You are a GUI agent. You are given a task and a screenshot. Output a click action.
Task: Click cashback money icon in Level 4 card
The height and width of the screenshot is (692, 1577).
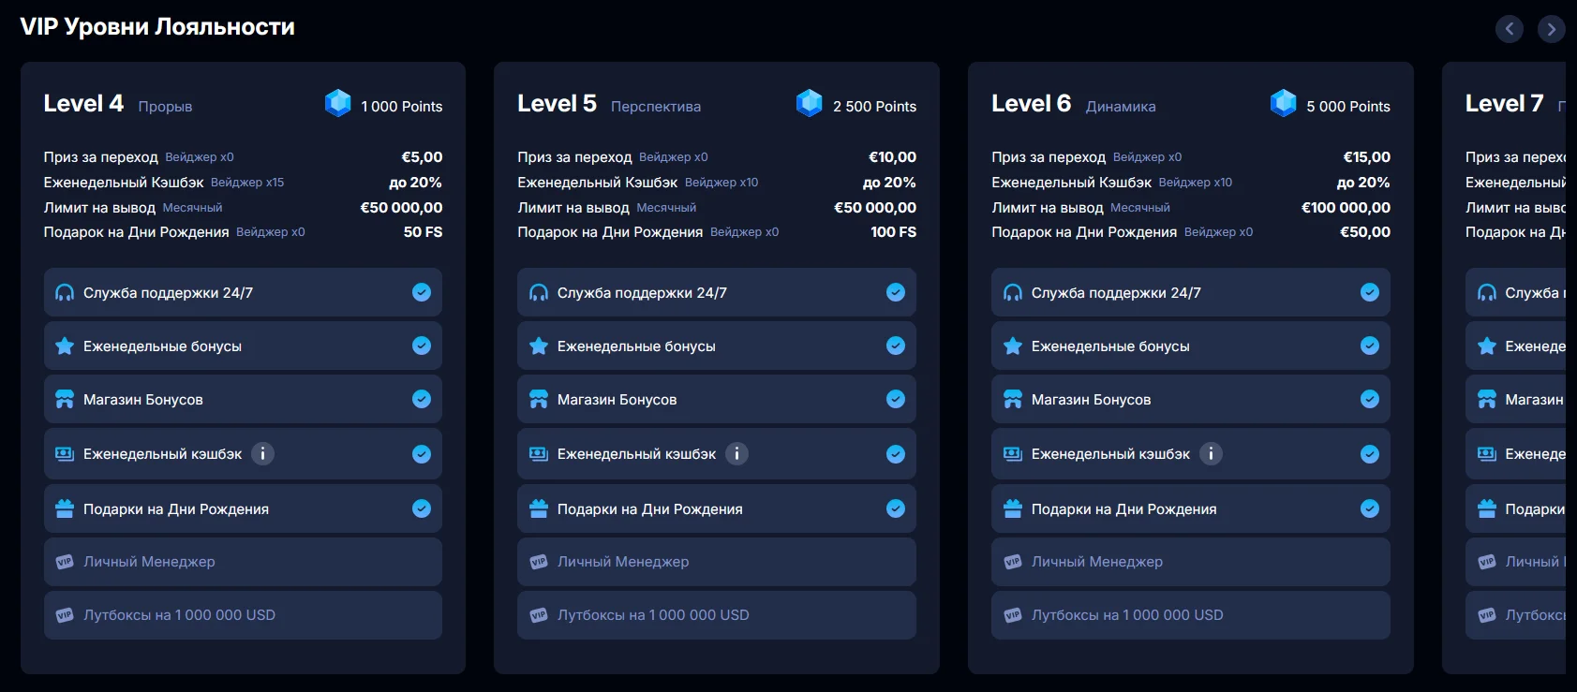pos(65,454)
